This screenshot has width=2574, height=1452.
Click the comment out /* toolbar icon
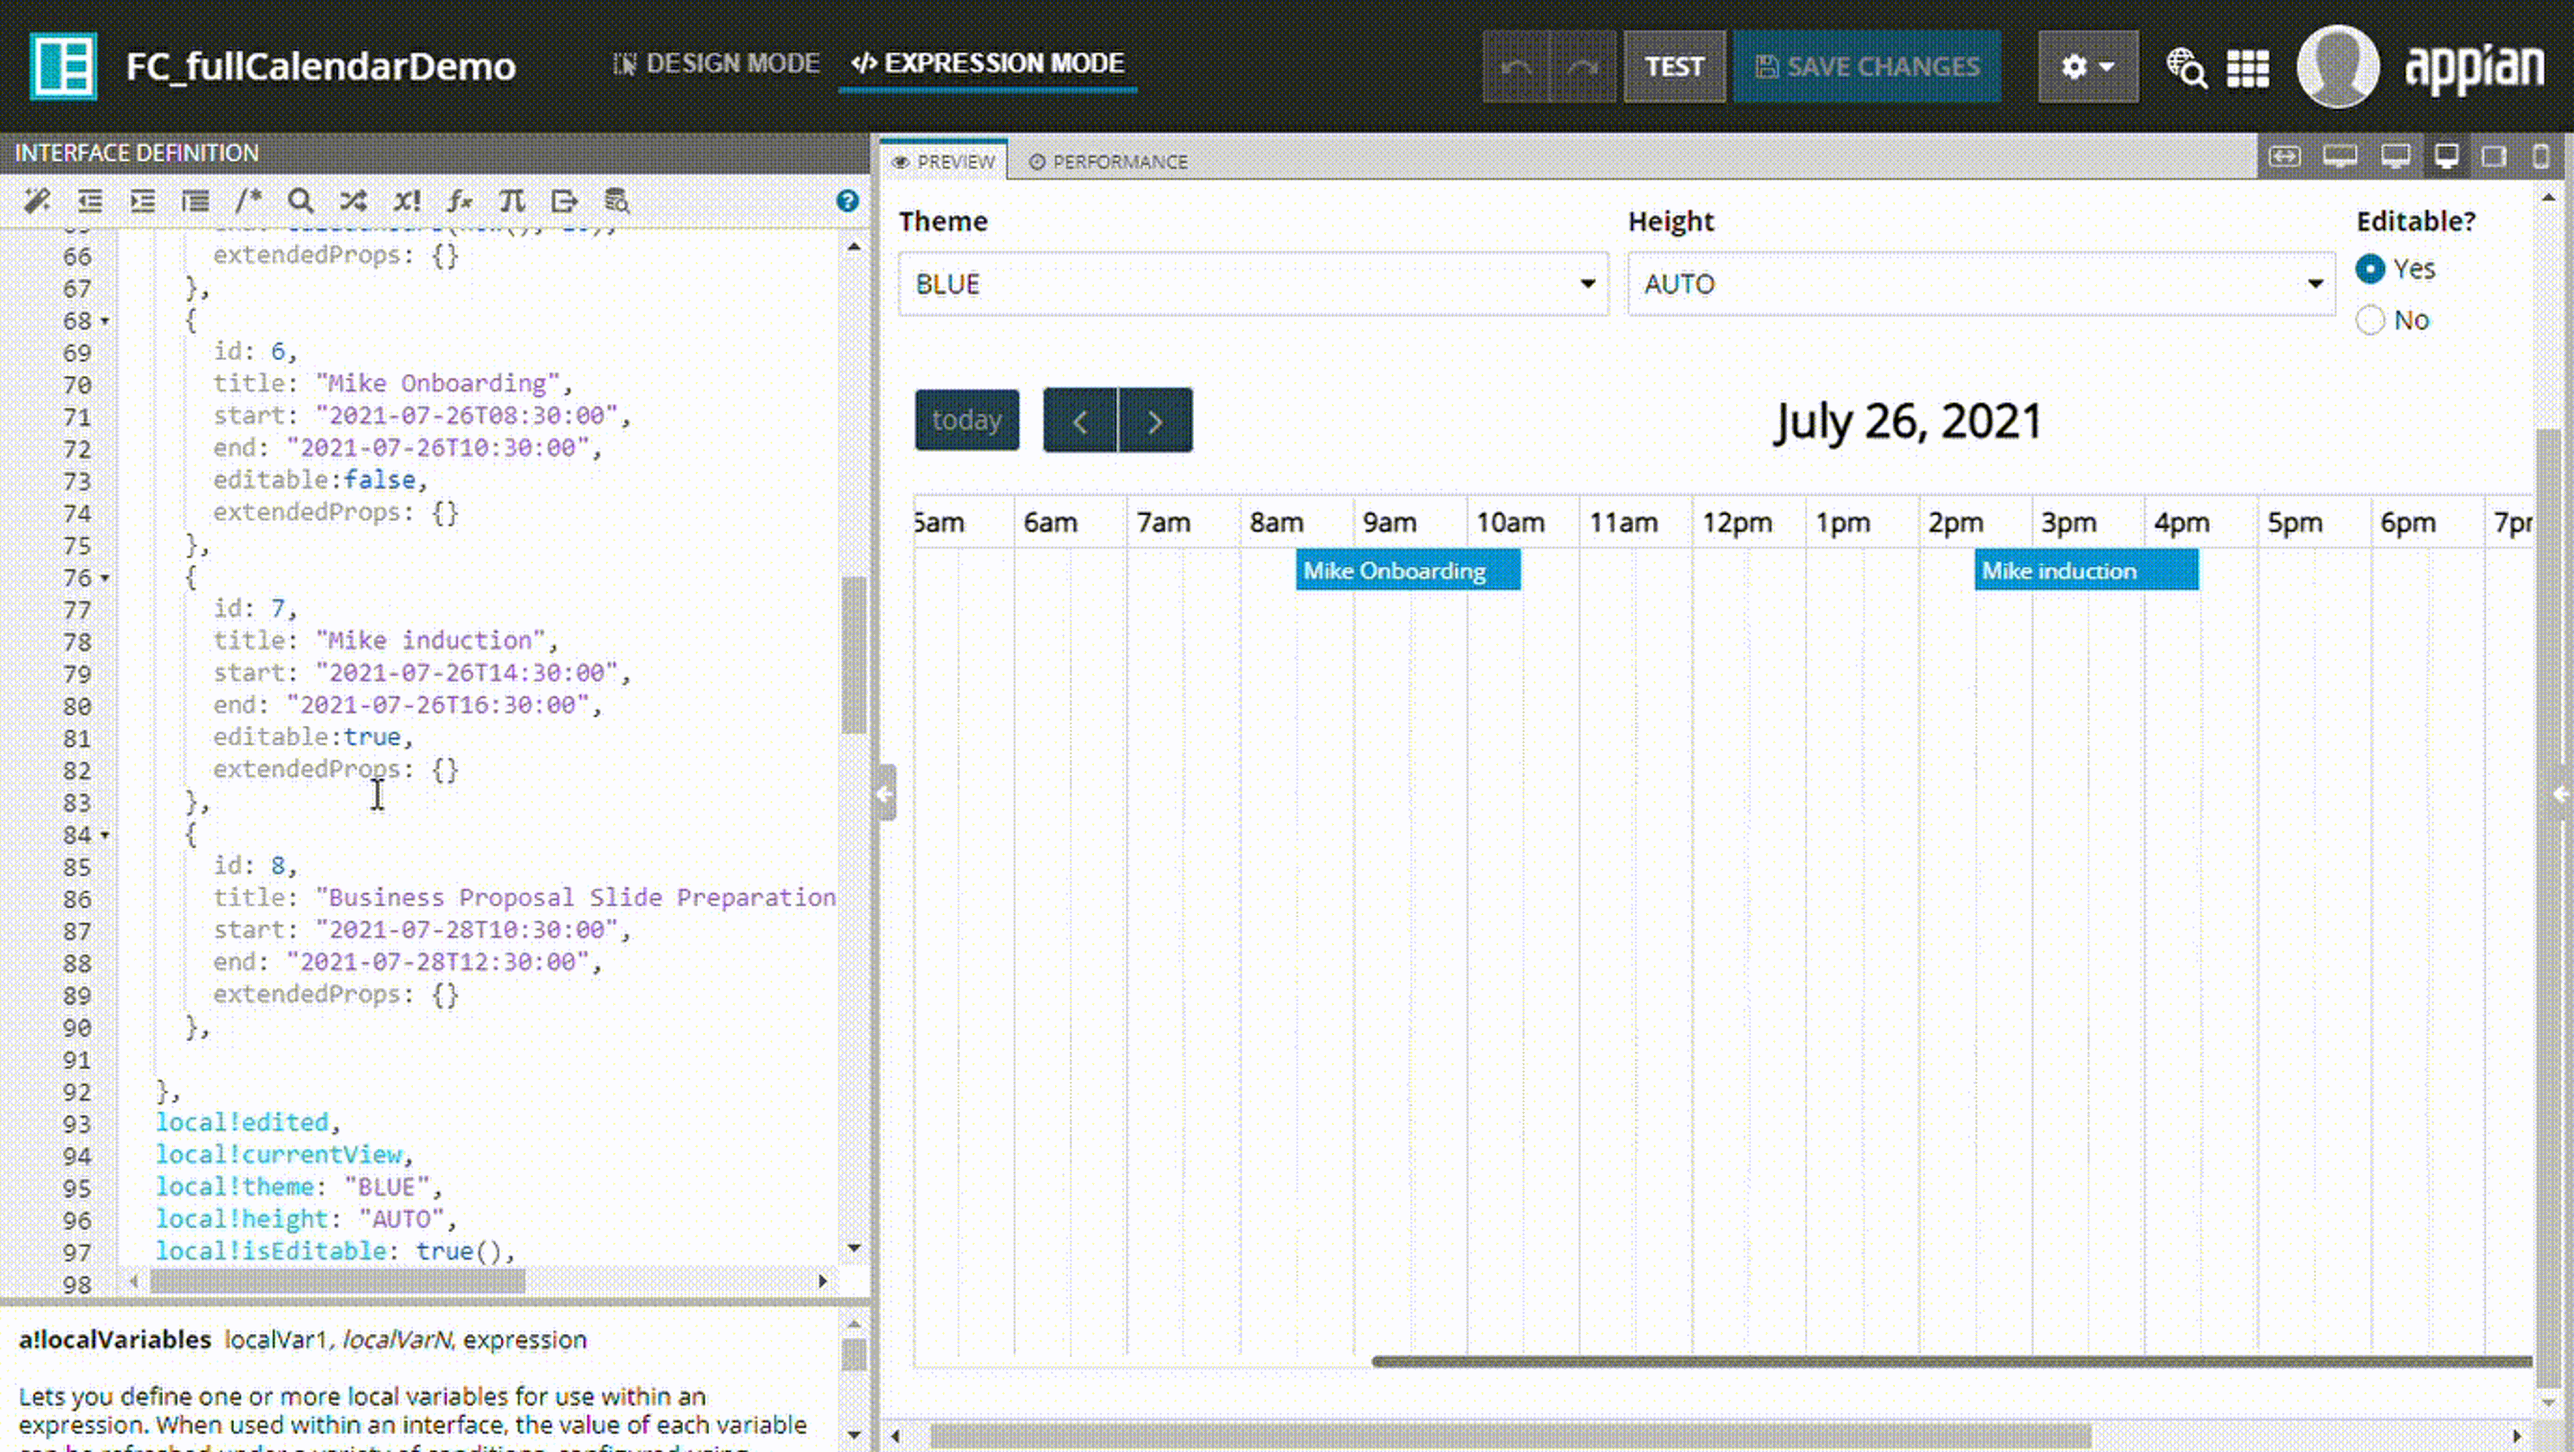248,201
